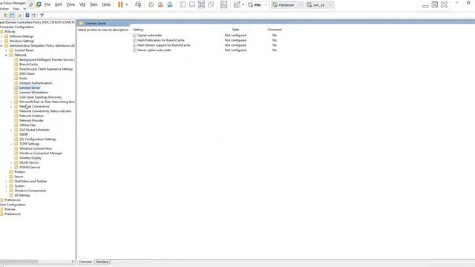
Task: Click tree pane horizontal scrollbar right arrow
Action: (x=73, y=262)
